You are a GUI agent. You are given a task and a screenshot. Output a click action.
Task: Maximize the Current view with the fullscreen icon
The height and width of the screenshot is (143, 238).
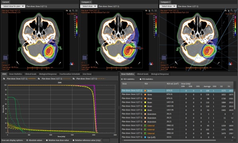pyautogui.click(x=76, y=11)
